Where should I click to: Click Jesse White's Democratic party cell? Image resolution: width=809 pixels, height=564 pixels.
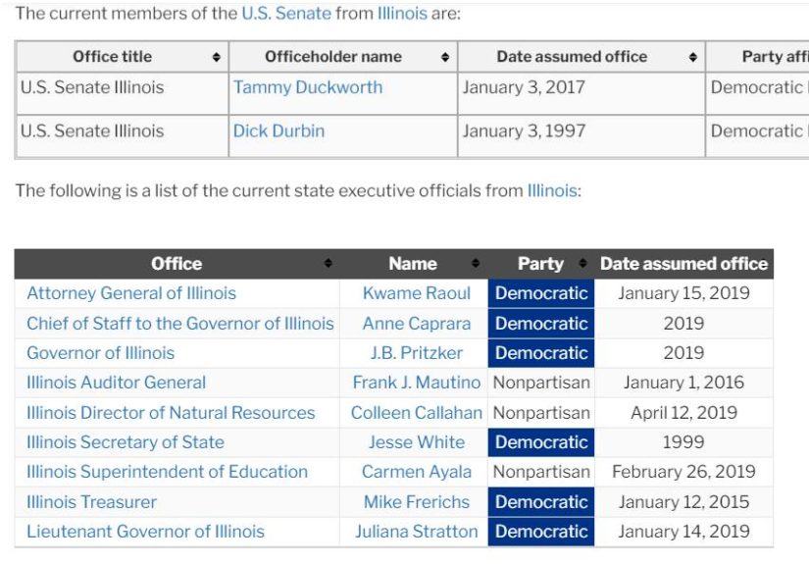click(541, 442)
